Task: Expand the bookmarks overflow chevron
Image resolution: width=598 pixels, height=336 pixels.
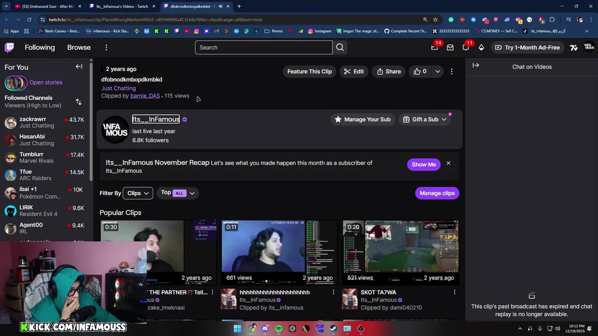Action: pyautogui.click(x=586, y=31)
